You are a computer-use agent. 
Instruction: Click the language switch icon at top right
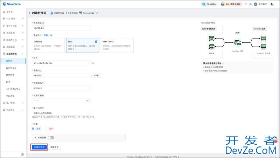pyautogui.click(x=272, y=4)
